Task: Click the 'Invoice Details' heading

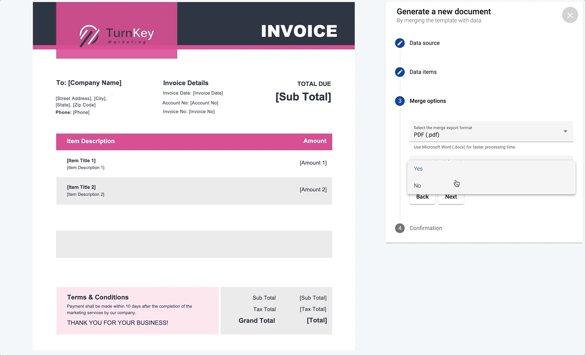Action: point(186,83)
